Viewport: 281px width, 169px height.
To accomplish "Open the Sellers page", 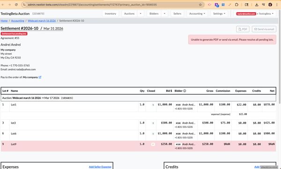I will [x=177, y=14].
